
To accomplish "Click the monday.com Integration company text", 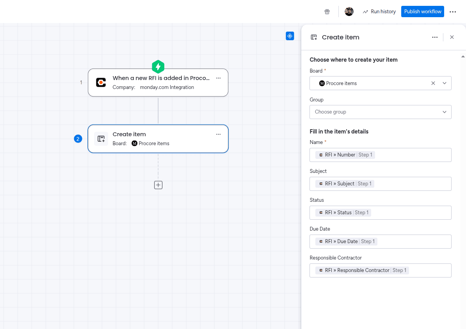I will [167, 87].
